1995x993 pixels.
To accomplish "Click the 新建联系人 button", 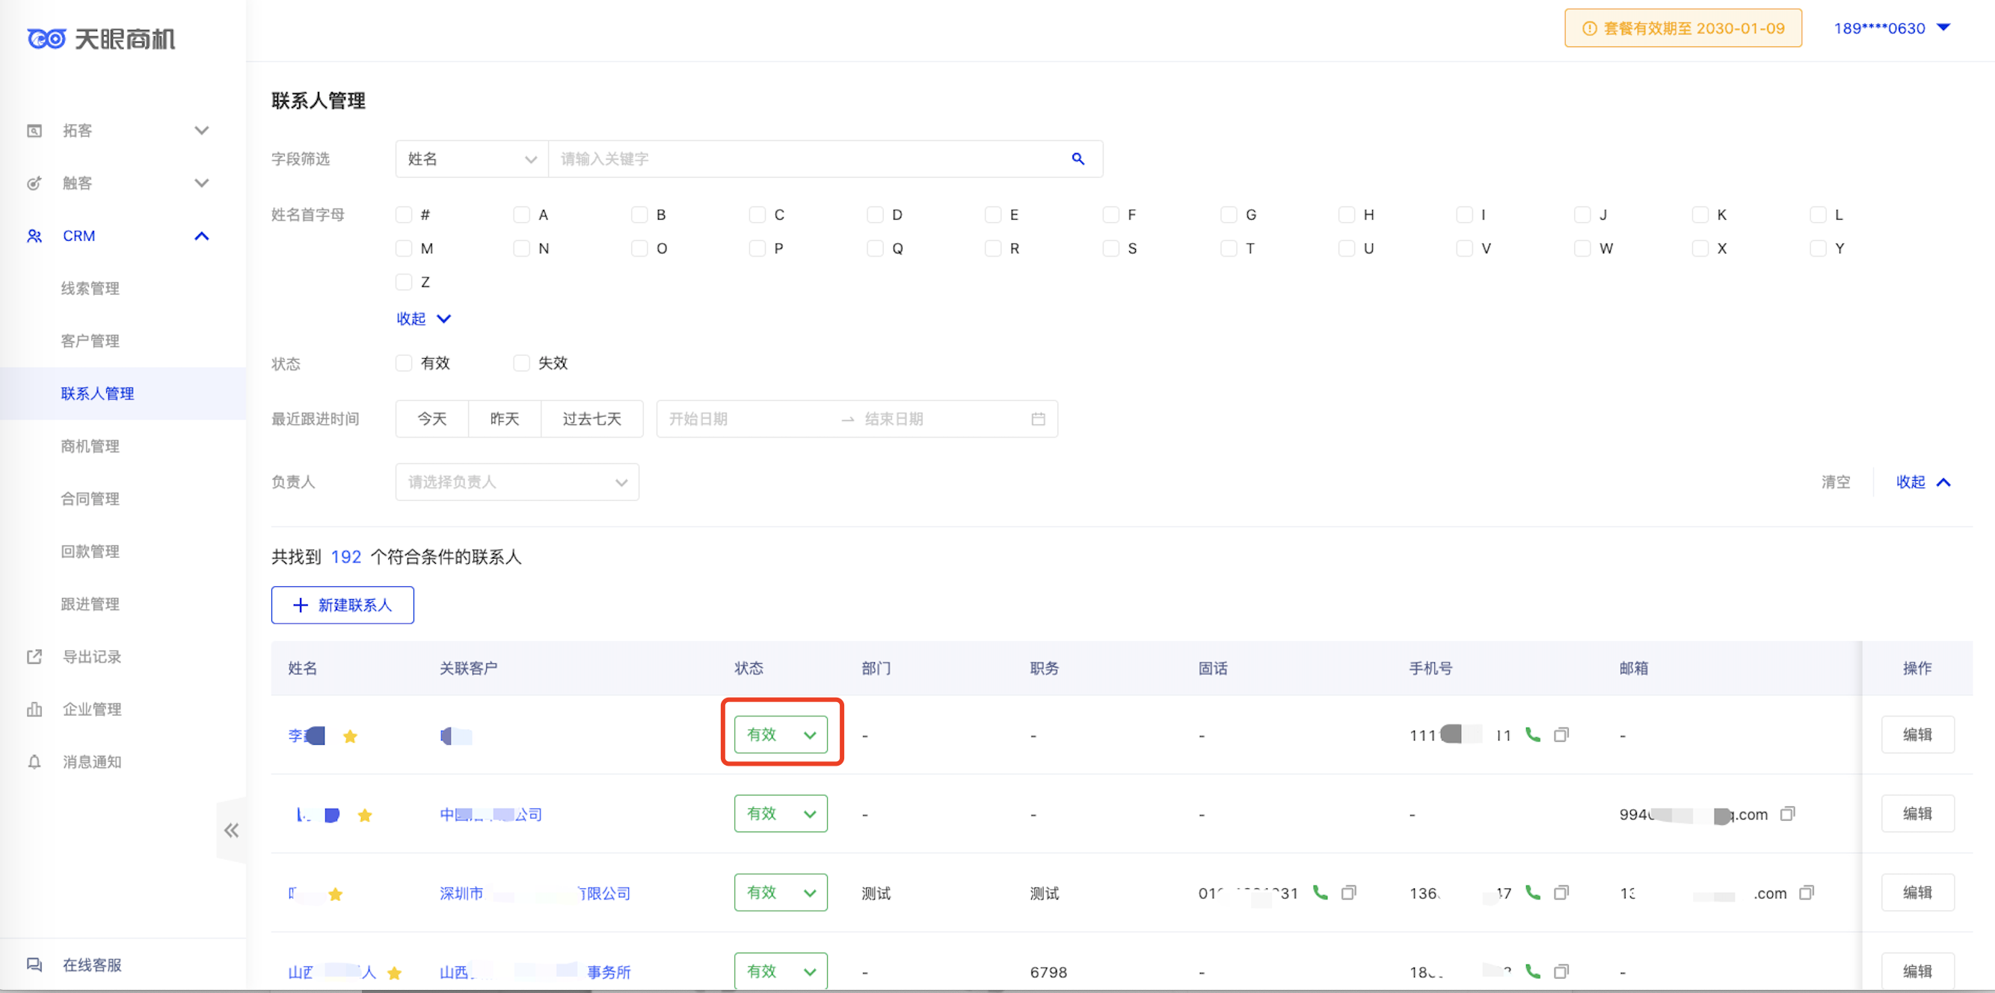I will point(342,605).
